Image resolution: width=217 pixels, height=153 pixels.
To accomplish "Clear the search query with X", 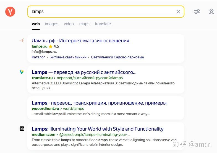I will (178, 12).
